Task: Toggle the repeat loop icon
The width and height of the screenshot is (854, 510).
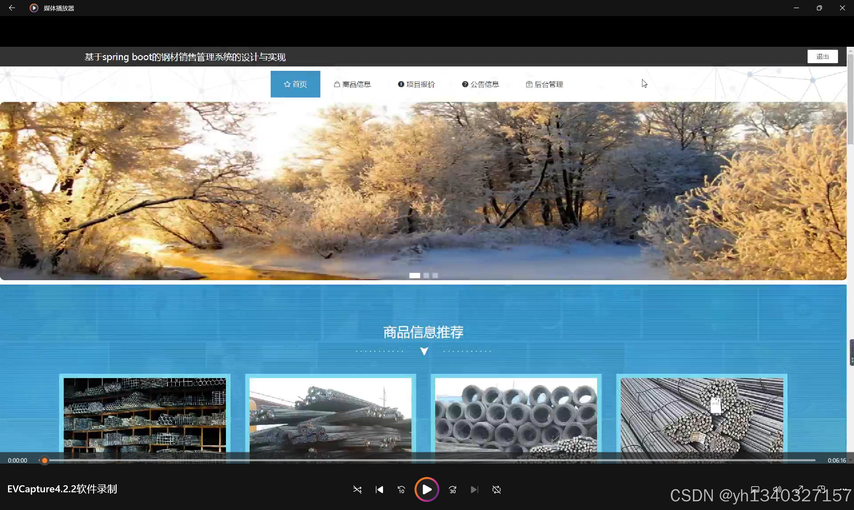Action: tap(497, 489)
